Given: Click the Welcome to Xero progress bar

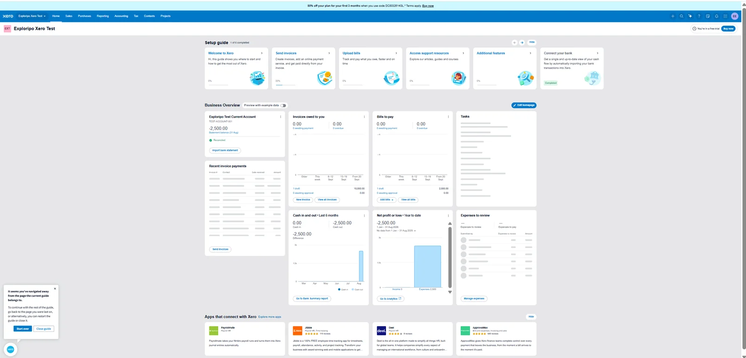Looking at the screenshot, I should [218, 85].
